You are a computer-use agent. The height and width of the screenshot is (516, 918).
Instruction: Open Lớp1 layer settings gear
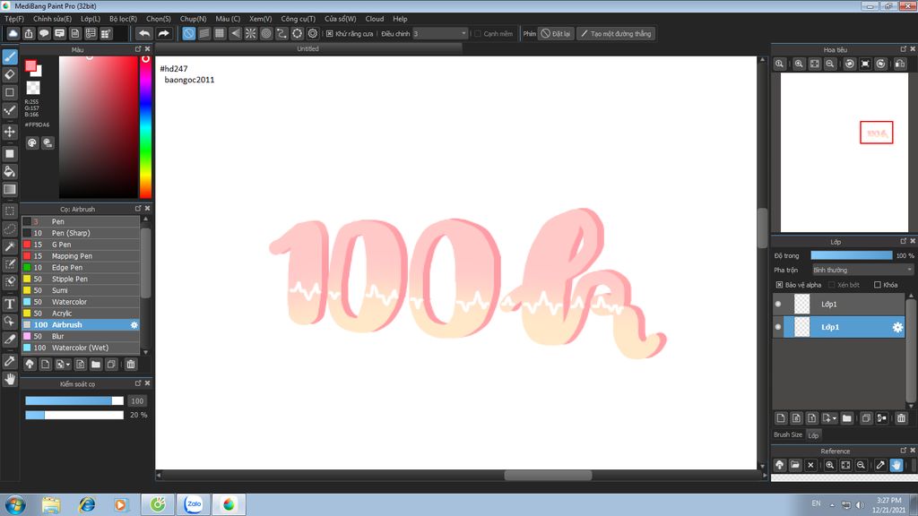(x=896, y=327)
